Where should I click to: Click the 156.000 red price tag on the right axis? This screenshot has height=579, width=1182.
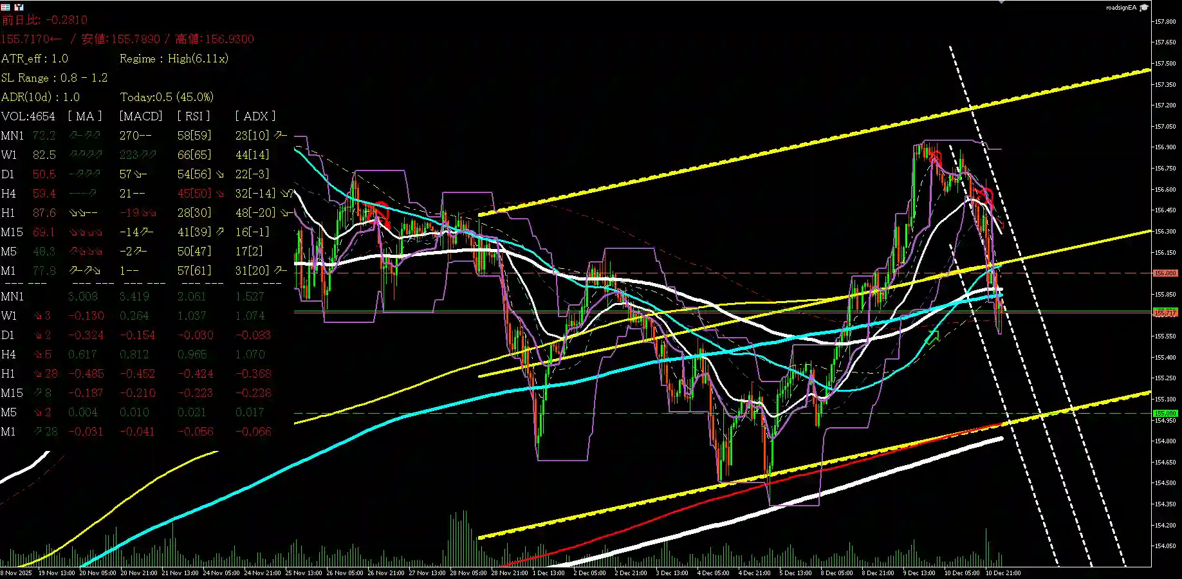point(1165,273)
